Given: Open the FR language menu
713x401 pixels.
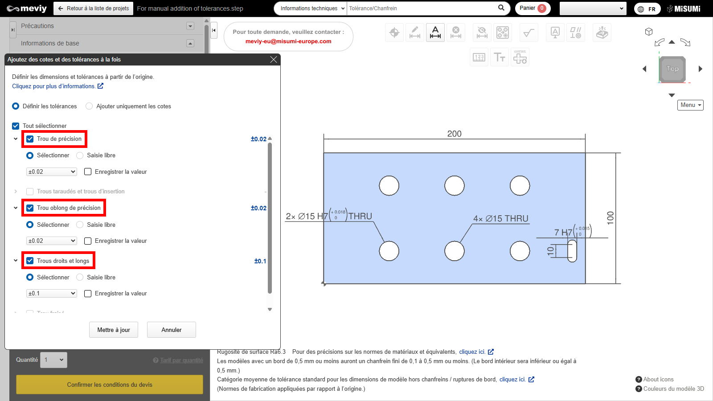Looking at the screenshot, I should tap(647, 9).
